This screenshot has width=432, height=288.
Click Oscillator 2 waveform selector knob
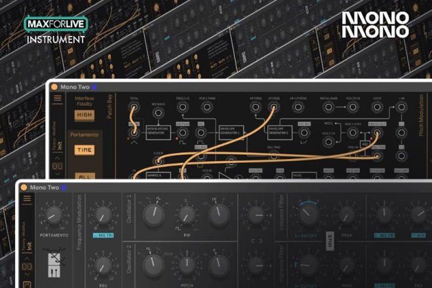[154, 266]
